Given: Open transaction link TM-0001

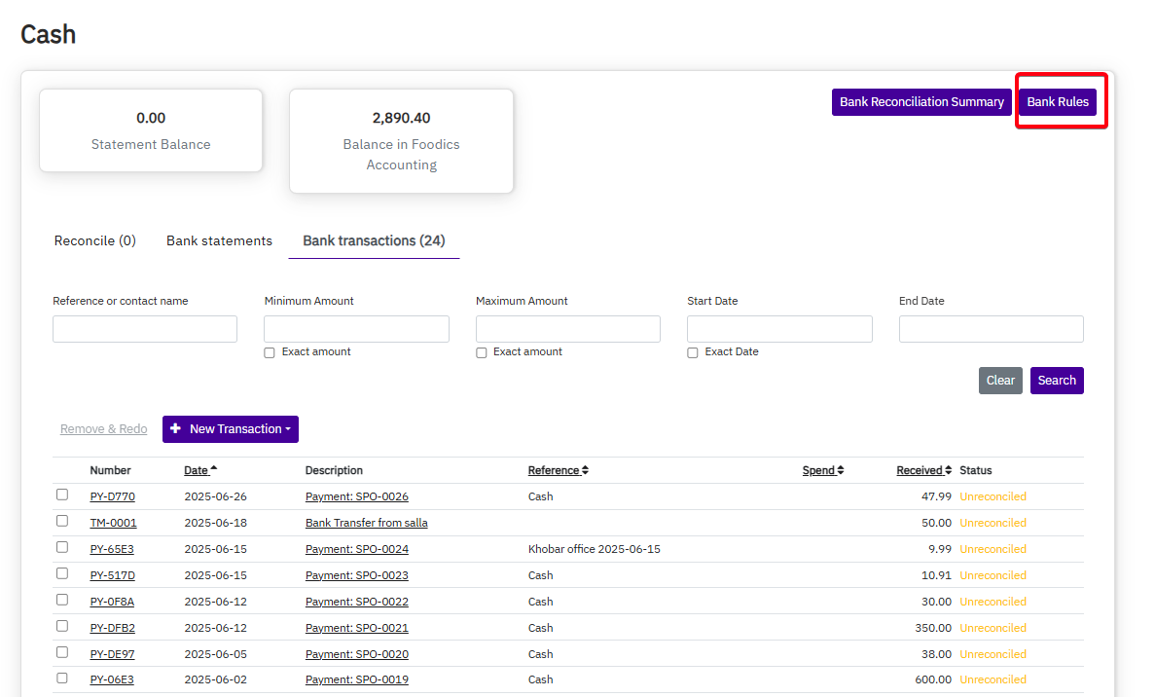Looking at the screenshot, I should [x=113, y=523].
